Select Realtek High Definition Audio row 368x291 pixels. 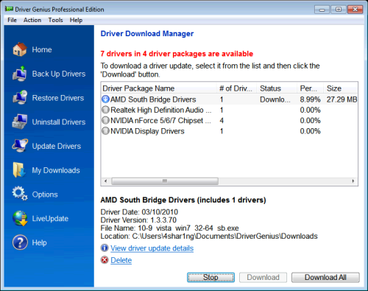pyautogui.click(x=229, y=110)
